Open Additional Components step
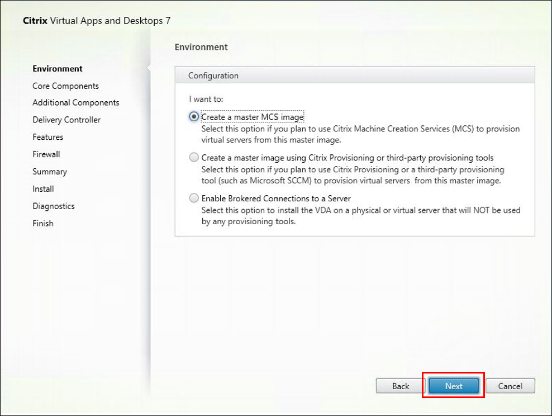Image resolution: width=552 pixels, height=416 pixels. pyautogui.click(x=75, y=102)
